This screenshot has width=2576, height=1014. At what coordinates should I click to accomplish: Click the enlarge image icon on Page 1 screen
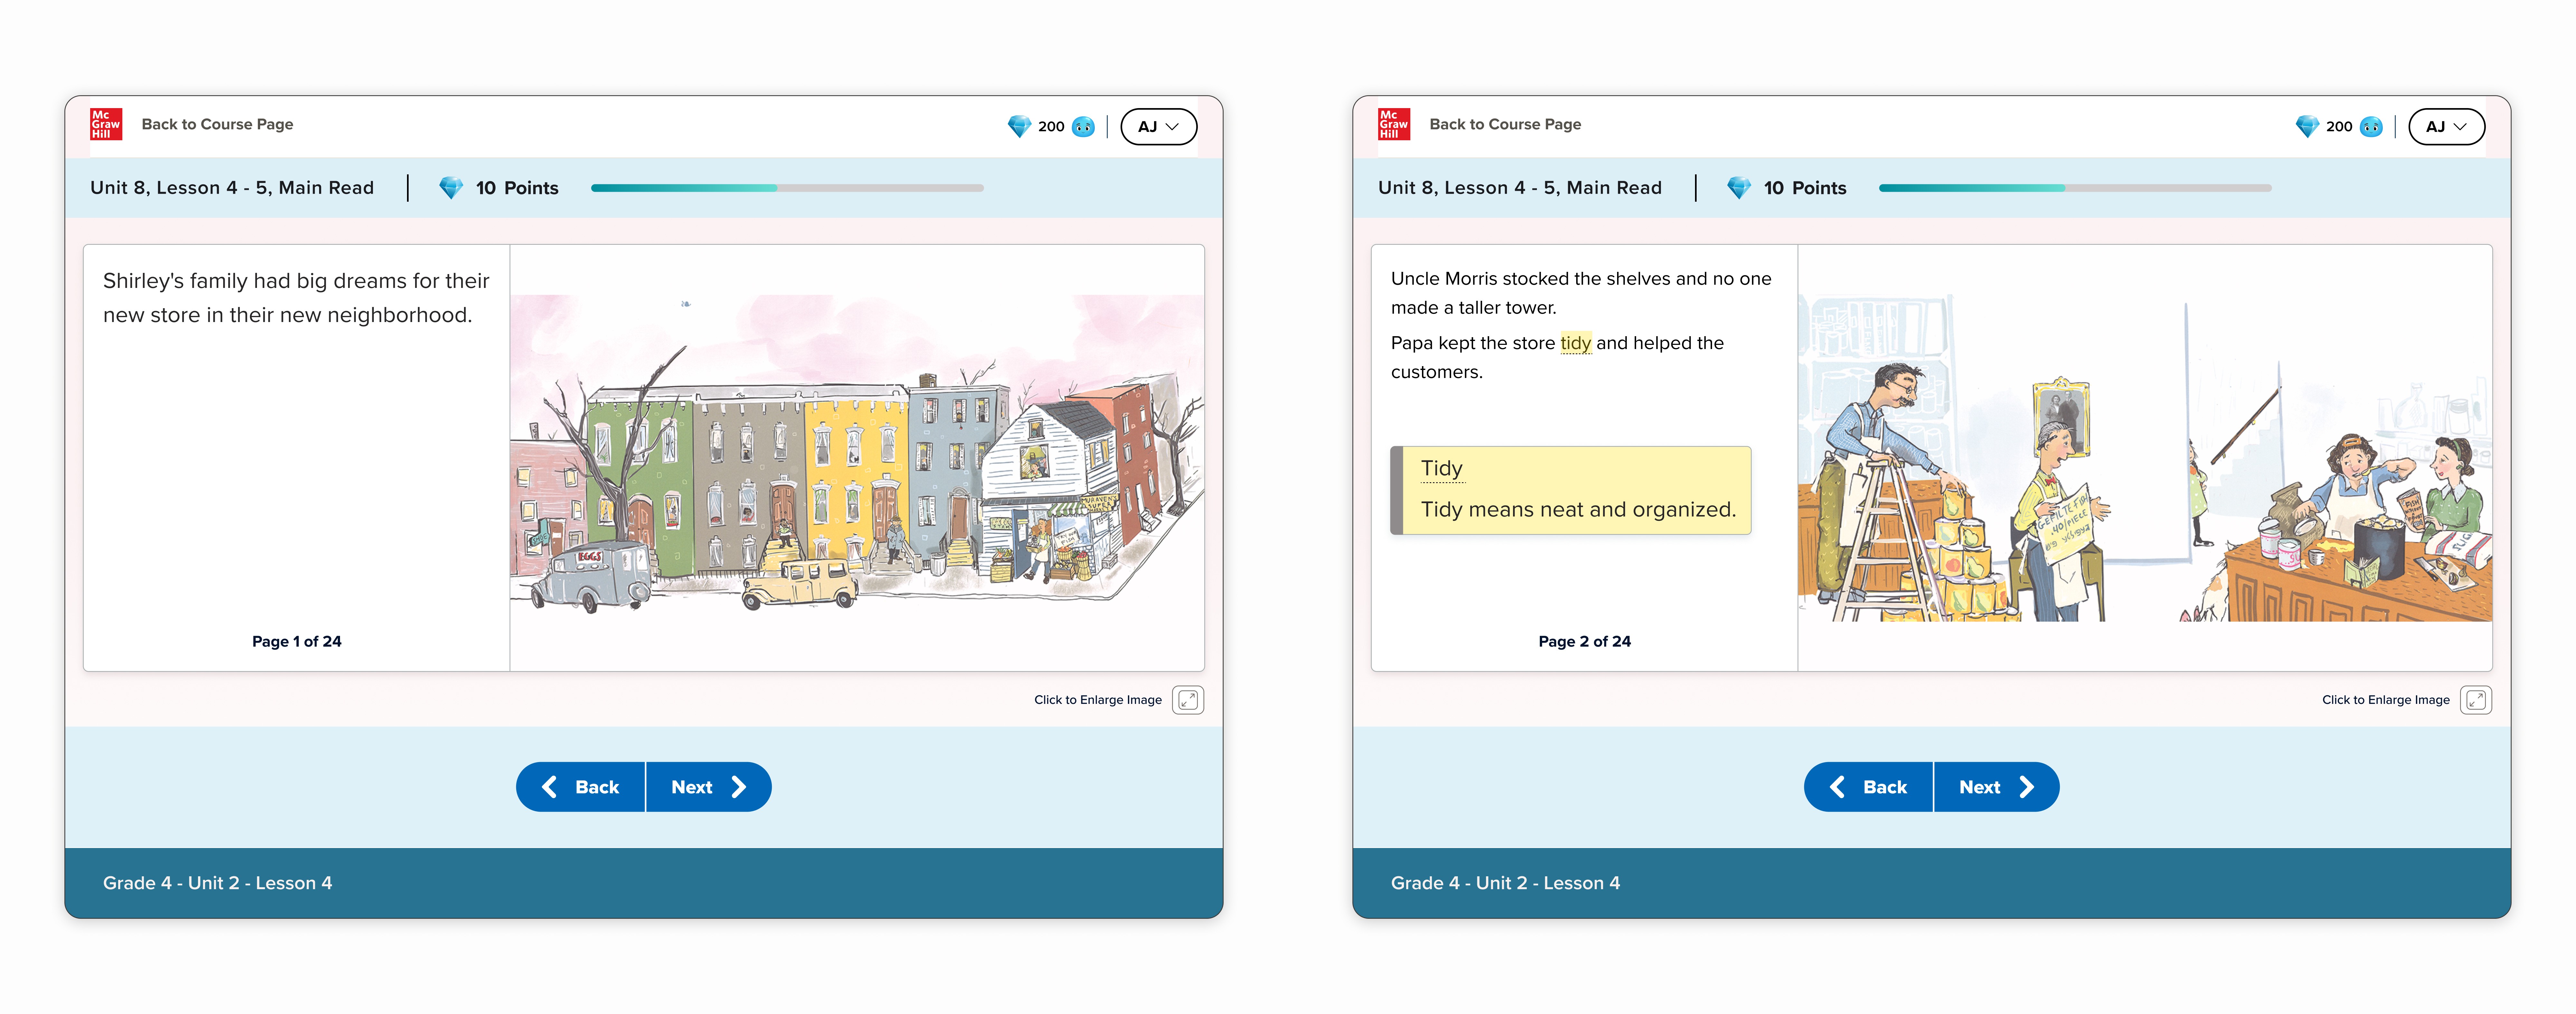tap(1188, 700)
